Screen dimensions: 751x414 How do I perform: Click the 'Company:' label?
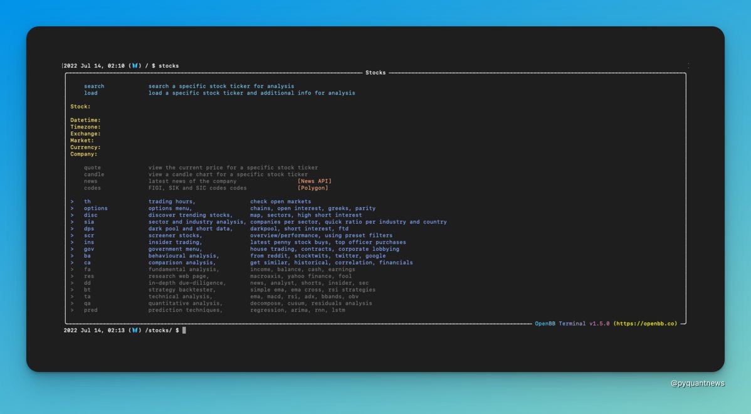(x=83, y=154)
